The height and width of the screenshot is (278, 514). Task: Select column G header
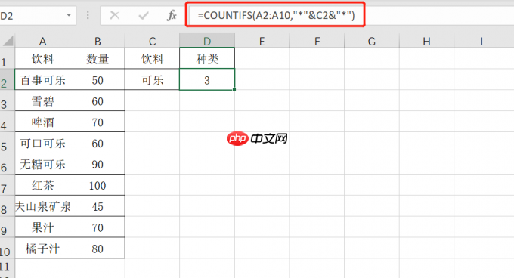372,42
